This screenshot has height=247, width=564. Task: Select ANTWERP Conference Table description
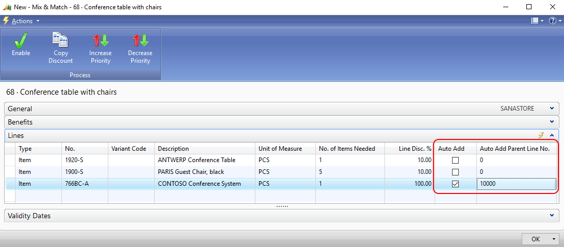[205, 160]
